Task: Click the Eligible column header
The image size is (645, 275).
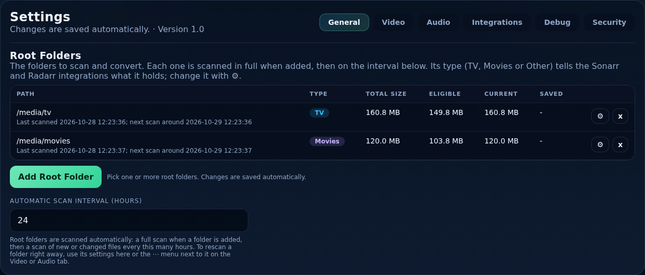Action: point(445,94)
